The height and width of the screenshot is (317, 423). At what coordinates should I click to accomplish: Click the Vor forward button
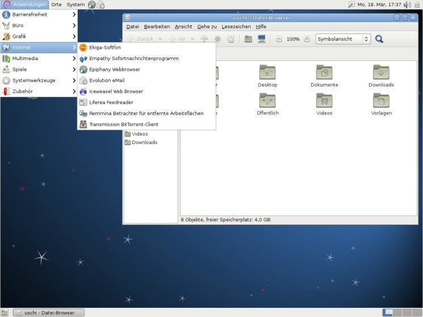pyautogui.click(x=178, y=39)
